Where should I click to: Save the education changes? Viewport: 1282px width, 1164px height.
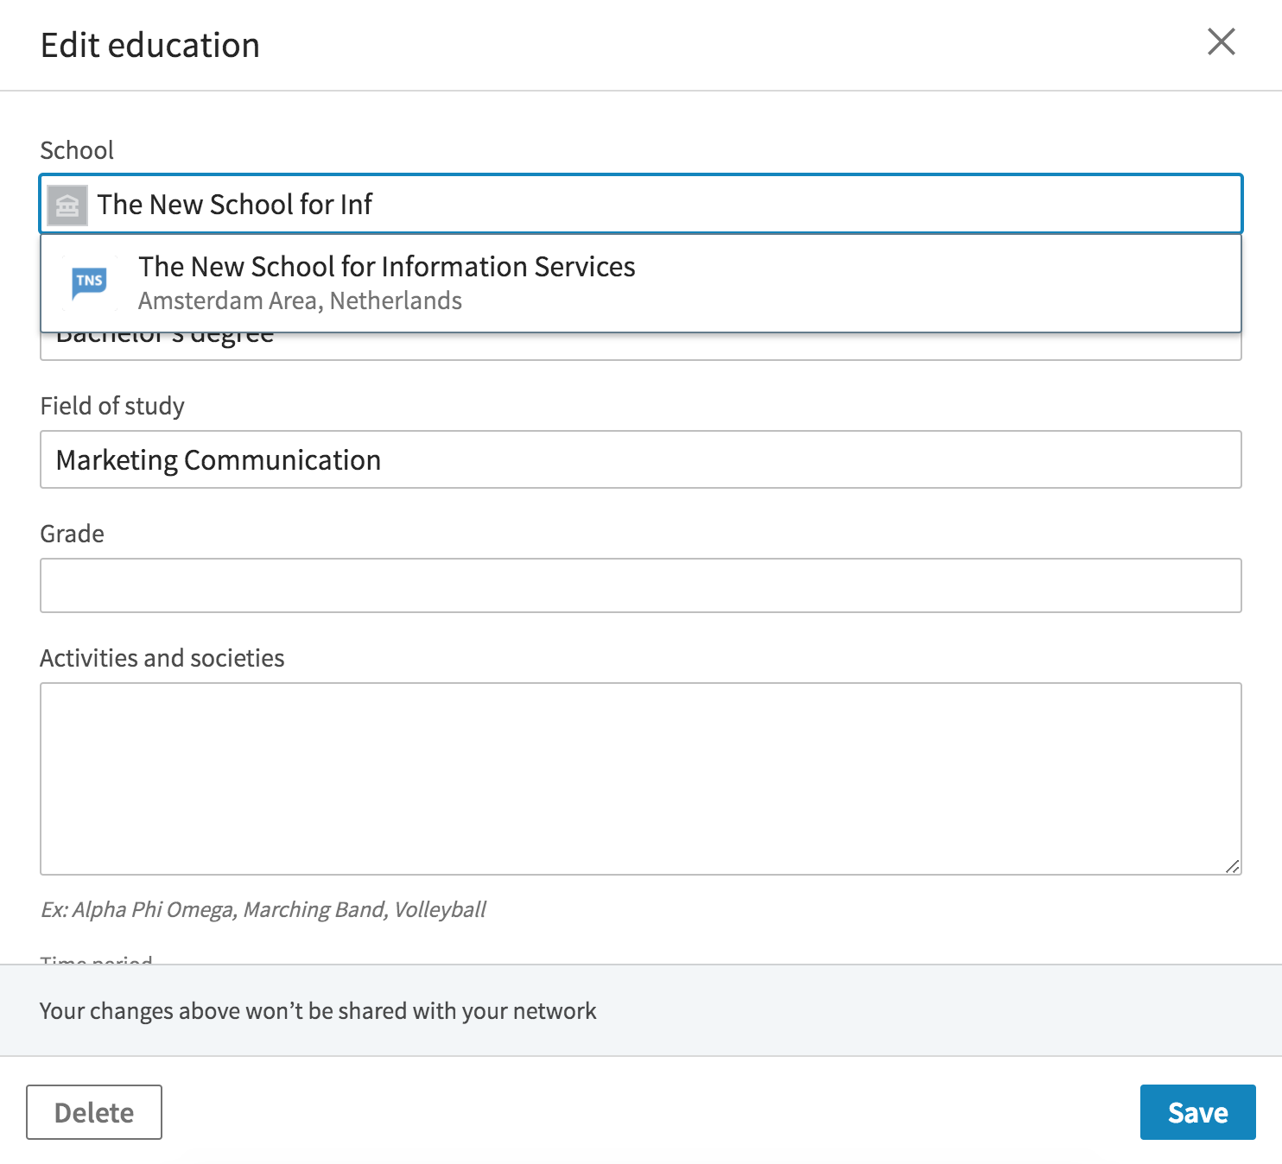pyautogui.click(x=1197, y=1112)
